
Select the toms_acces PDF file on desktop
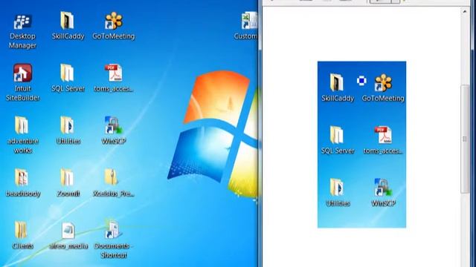pyautogui.click(x=114, y=78)
